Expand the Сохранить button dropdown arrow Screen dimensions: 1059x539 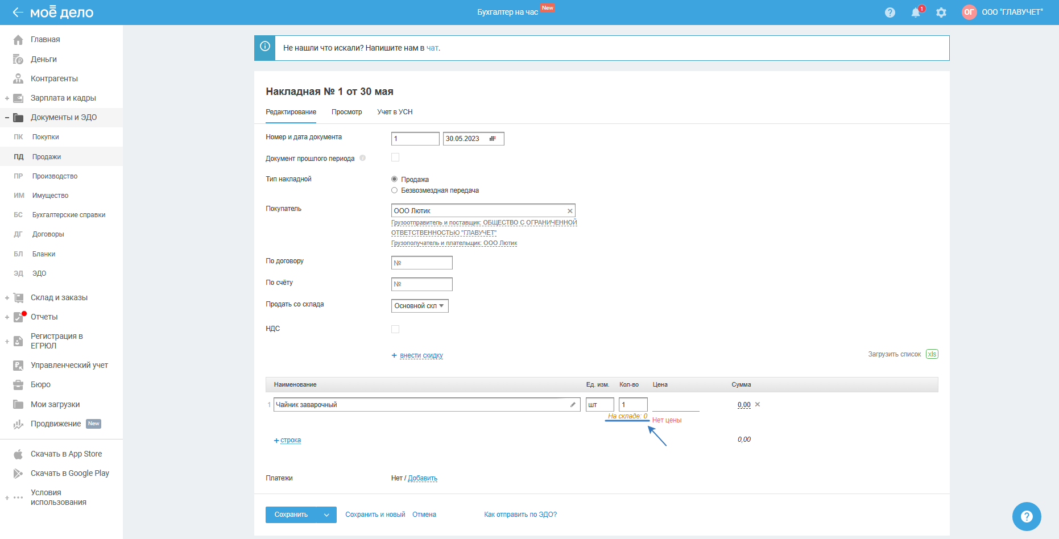tap(326, 515)
